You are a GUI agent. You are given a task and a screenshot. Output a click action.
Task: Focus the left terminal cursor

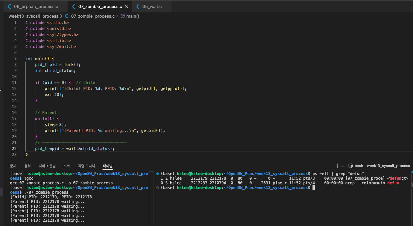coord(11,225)
